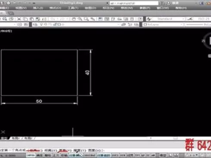Click the Zoom realtime magnifier icon
211x158 pixels.
pos(80,19)
